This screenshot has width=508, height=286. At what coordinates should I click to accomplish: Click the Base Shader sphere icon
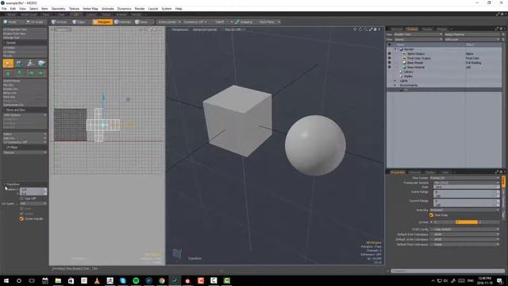tap(404, 63)
